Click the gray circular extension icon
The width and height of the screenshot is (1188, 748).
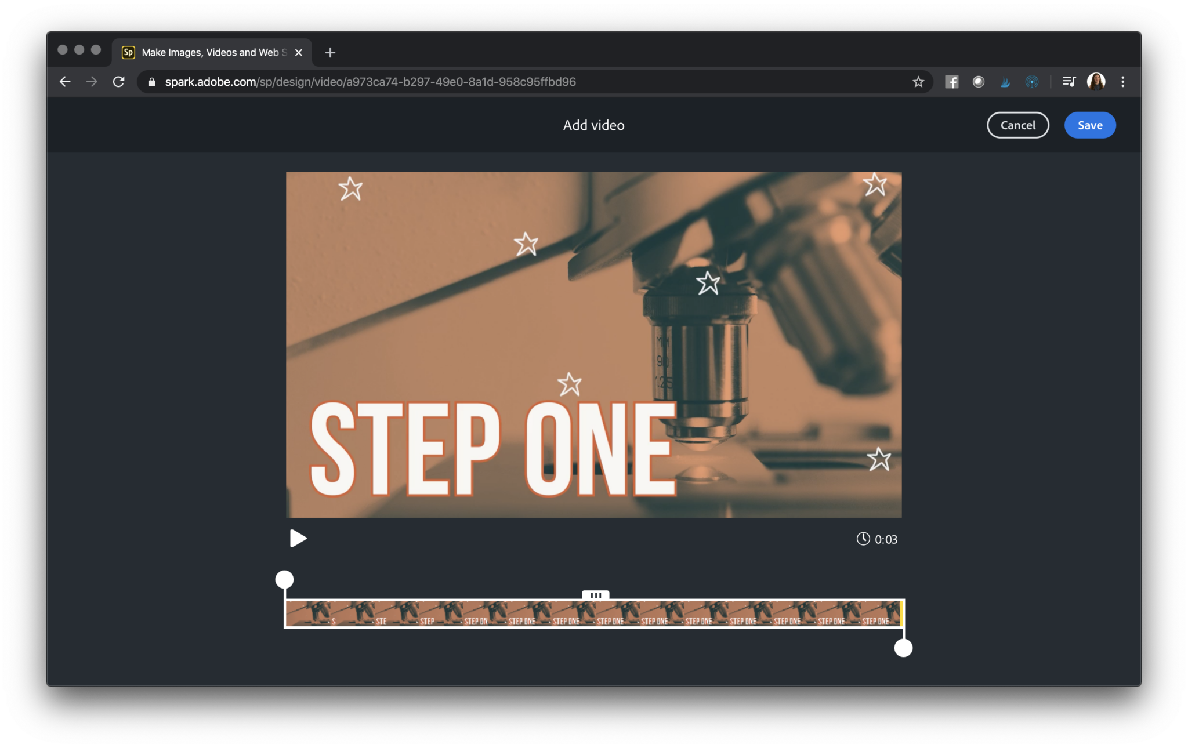click(x=979, y=82)
